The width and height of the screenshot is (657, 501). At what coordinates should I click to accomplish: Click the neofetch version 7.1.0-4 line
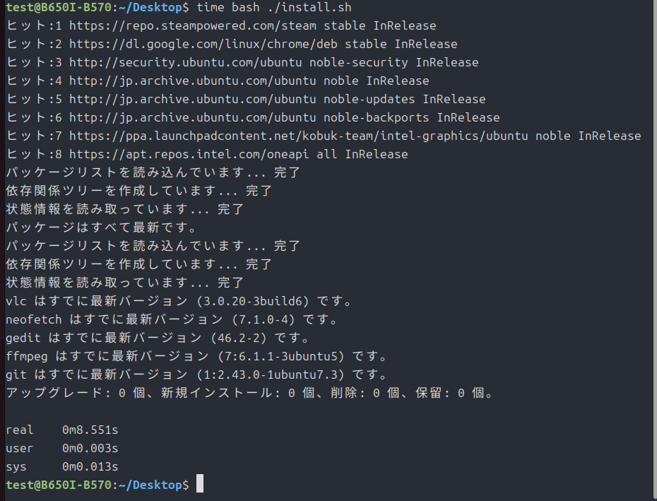coord(172,319)
